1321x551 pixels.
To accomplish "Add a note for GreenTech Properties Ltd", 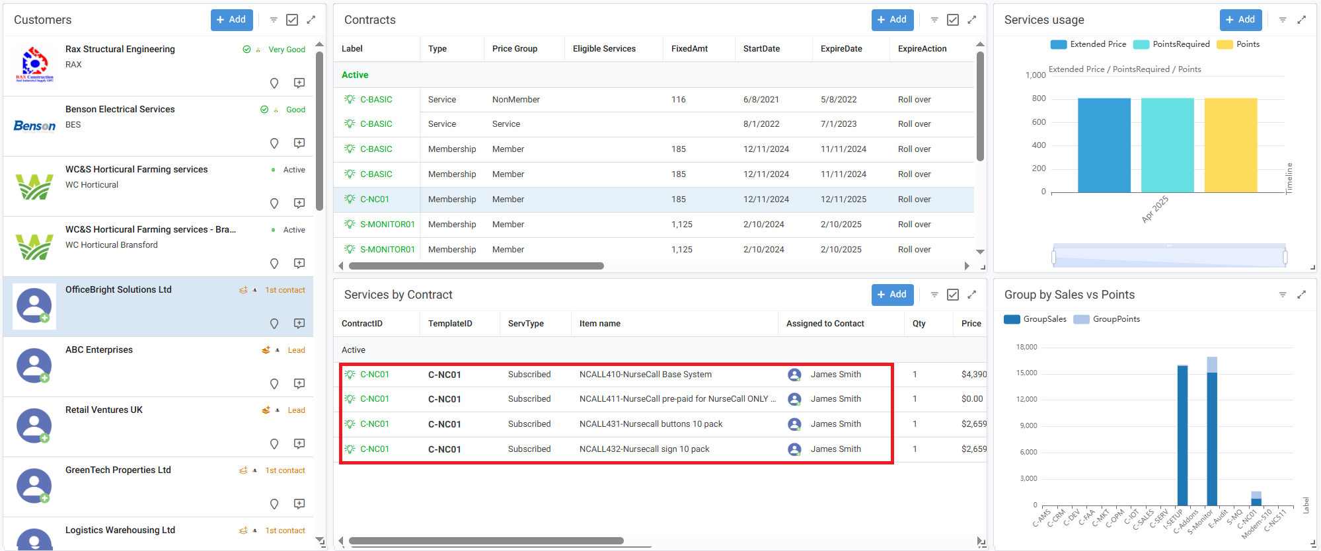I will click(299, 504).
